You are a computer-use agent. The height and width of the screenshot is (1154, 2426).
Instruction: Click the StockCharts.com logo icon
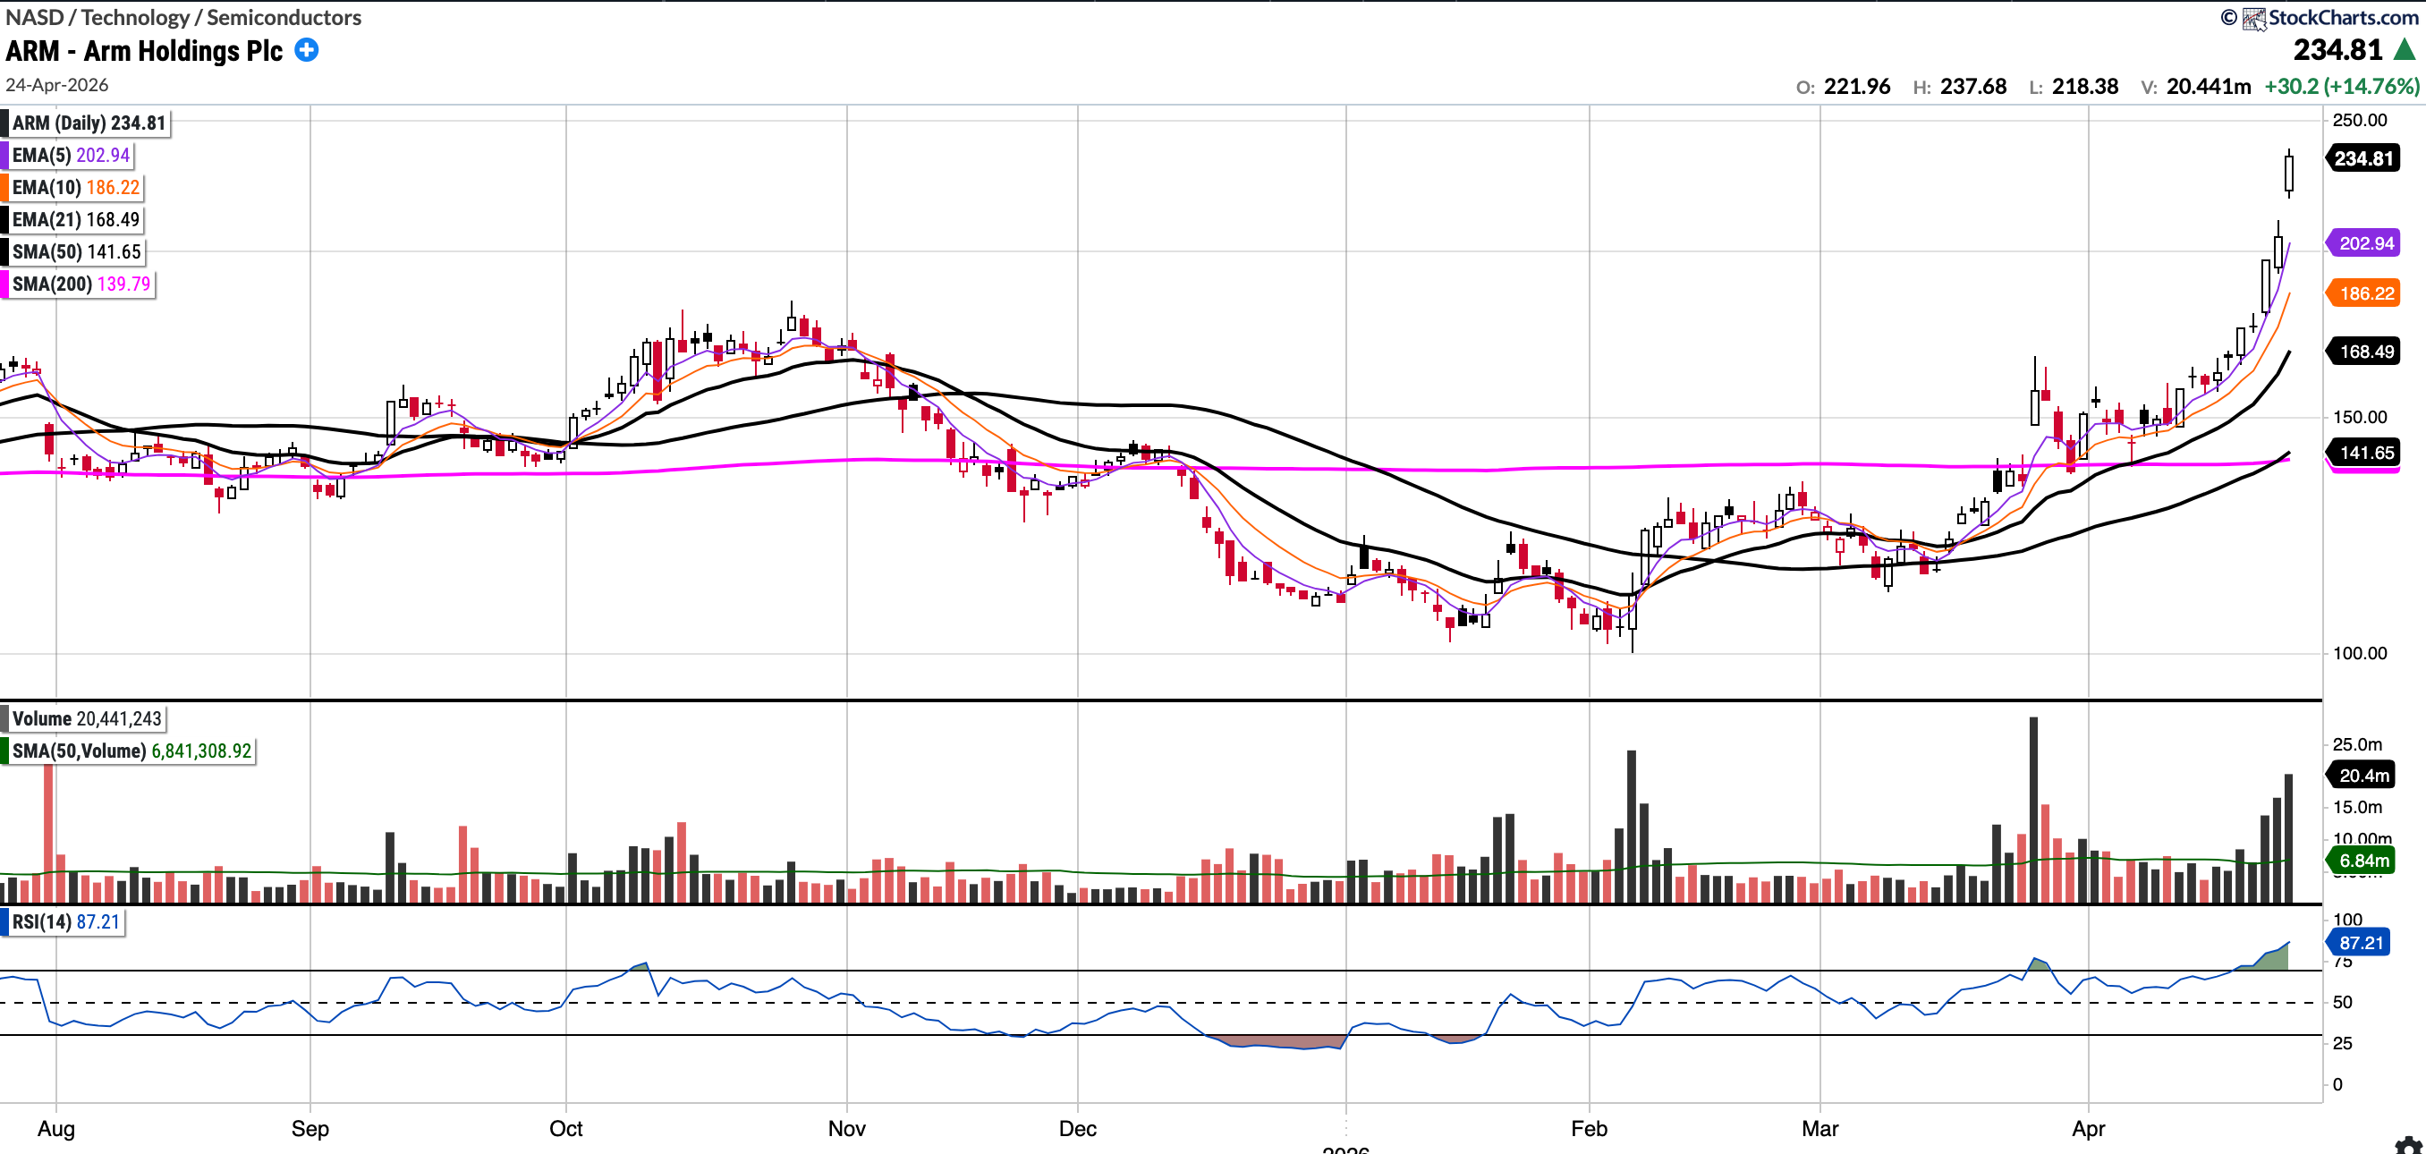tap(2253, 18)
